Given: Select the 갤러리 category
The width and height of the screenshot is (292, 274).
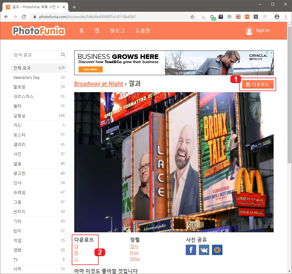Looking at the screenshot, I should pyautogui.click(x=39, y=144).
